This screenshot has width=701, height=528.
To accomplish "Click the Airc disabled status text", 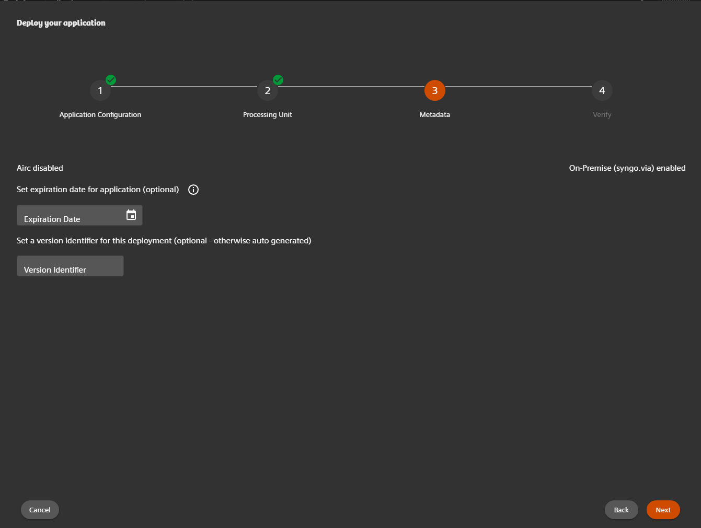I will point(39,168).
